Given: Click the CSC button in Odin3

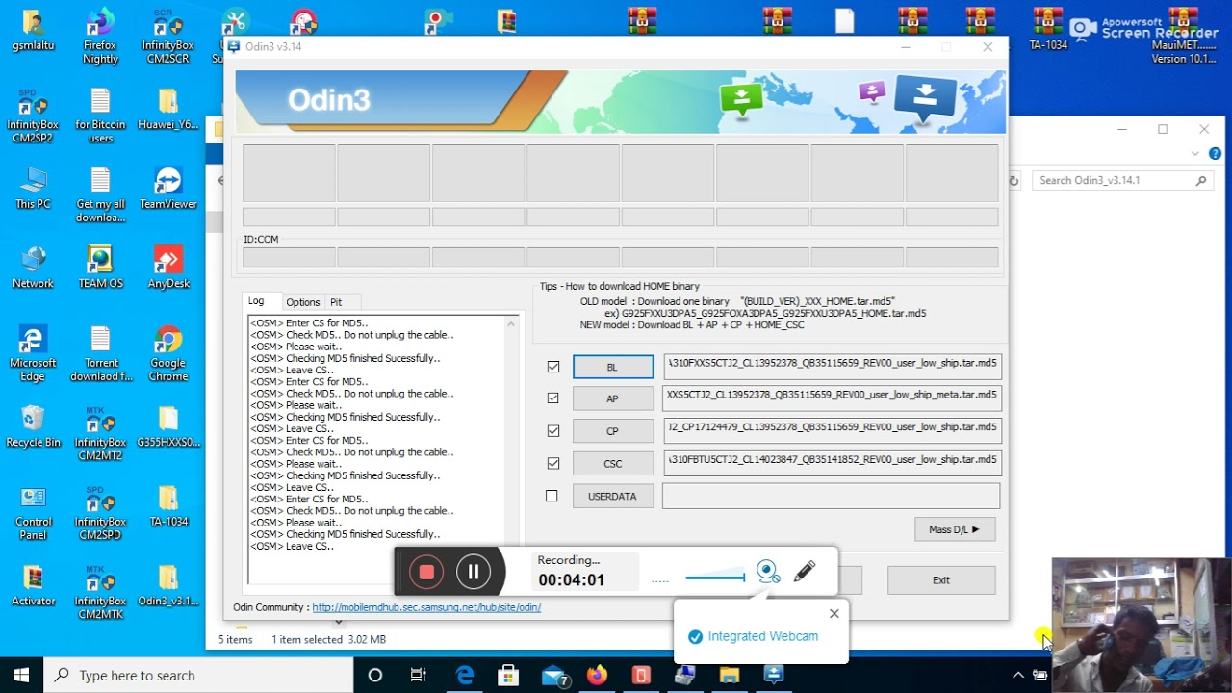Looking at the screenshot, I should pyautogui.click(x=613, y=463).
